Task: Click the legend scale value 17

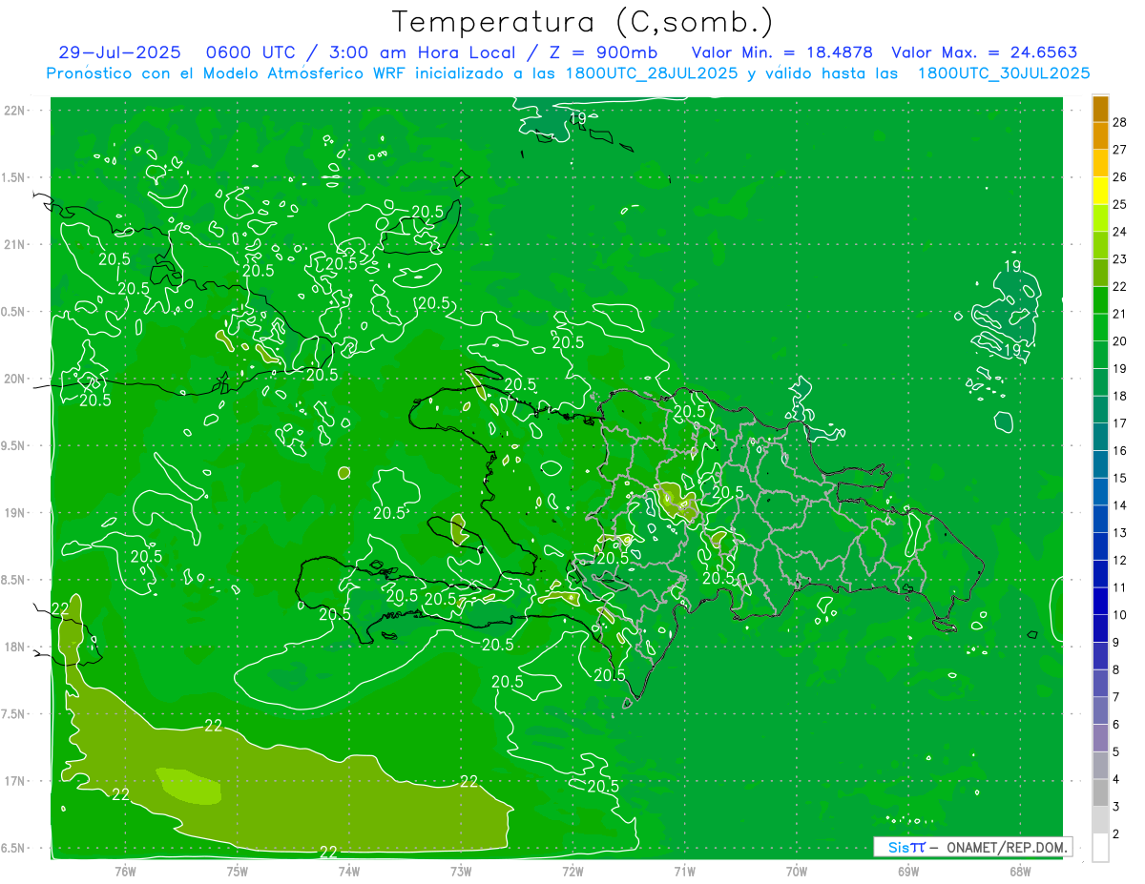Action: tap(1120, 423)
